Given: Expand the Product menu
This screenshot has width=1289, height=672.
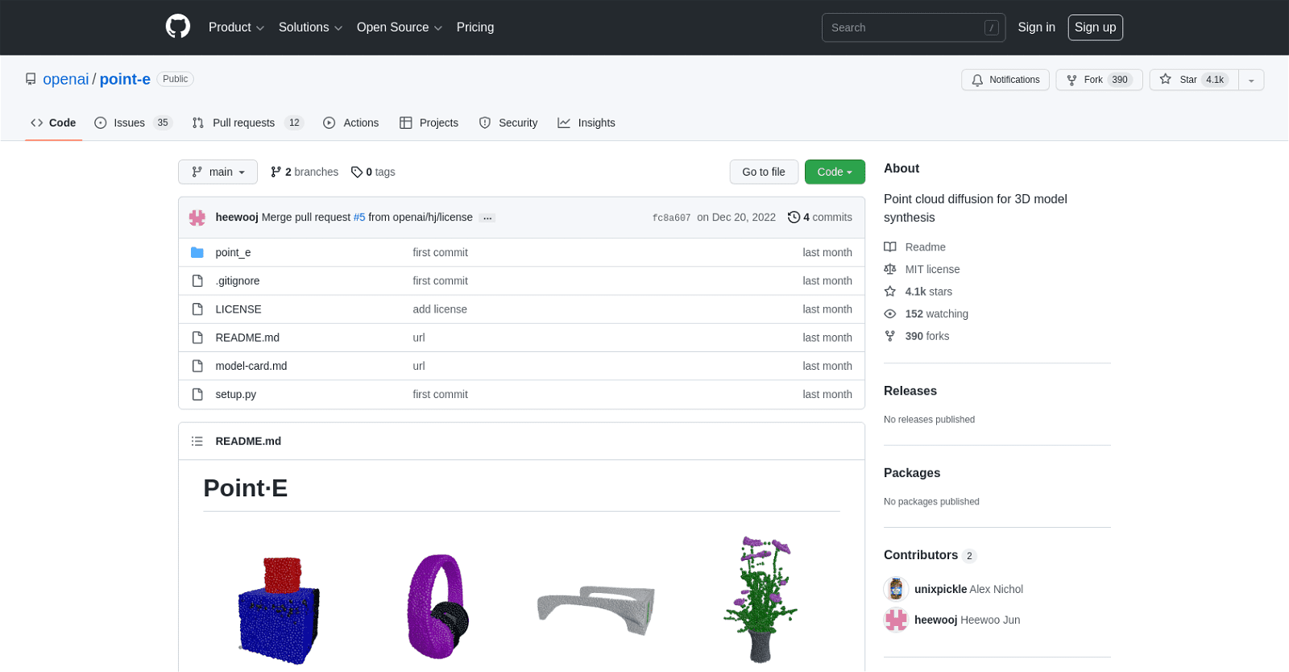Looking at the screenshot, I should 236,27.
